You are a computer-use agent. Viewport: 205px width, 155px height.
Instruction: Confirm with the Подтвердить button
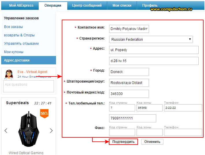coord(123,142)
